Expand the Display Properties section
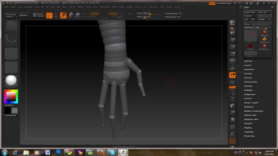The image size is (278, 156). (x=254, y=111)
